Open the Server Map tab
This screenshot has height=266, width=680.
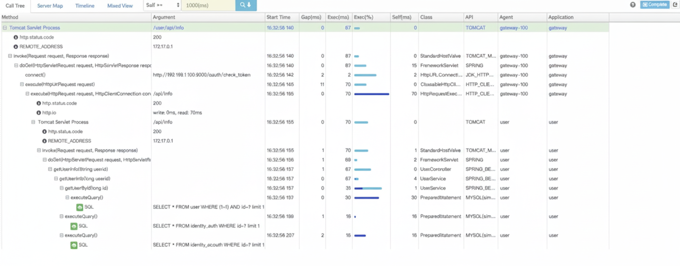click(x=50, y=6)
